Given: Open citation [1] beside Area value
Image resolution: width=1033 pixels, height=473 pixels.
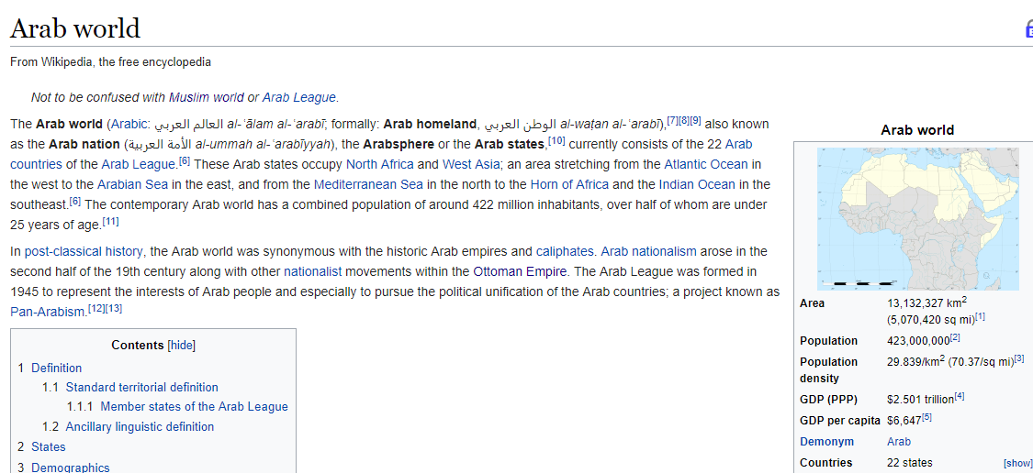Looking at the screenshot, I should click(980, 317).
